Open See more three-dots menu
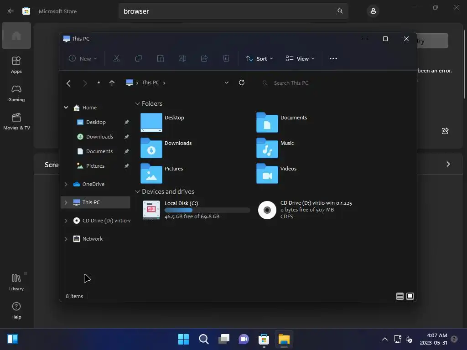The height and width of the screenshot is (350, 467). coord(333,59)
